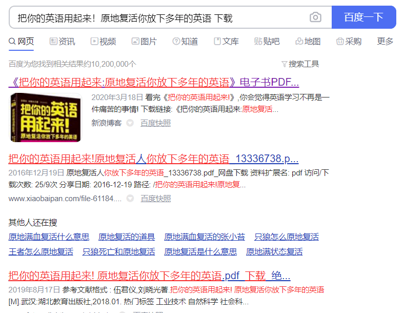
Task: Click the 资讯 news icon
Action: pyautogui.click(x=53, y=42)
